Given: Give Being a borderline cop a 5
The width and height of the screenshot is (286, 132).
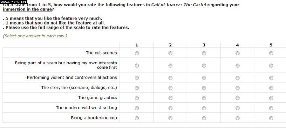Looking at the screenshot, I should click(x=271, y=118).
